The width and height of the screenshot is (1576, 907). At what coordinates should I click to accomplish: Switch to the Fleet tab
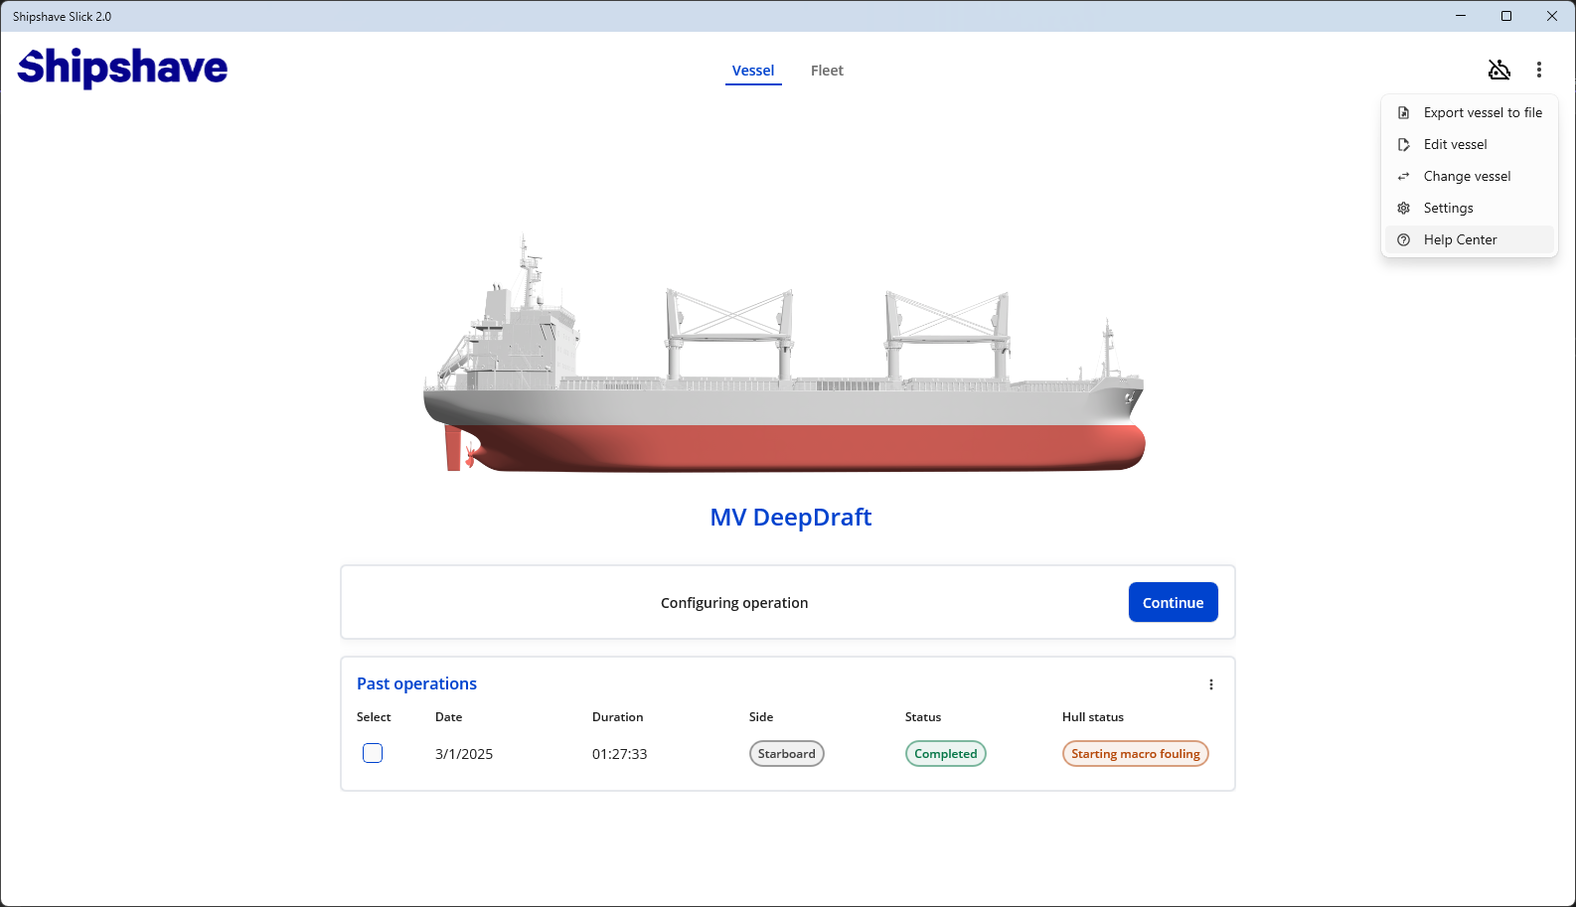(826, 71)
